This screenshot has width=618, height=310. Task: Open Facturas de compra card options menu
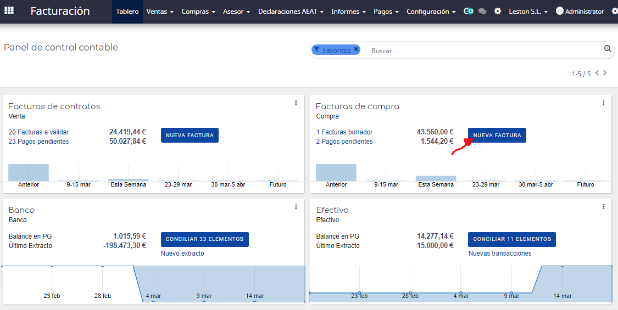(603, 103)
